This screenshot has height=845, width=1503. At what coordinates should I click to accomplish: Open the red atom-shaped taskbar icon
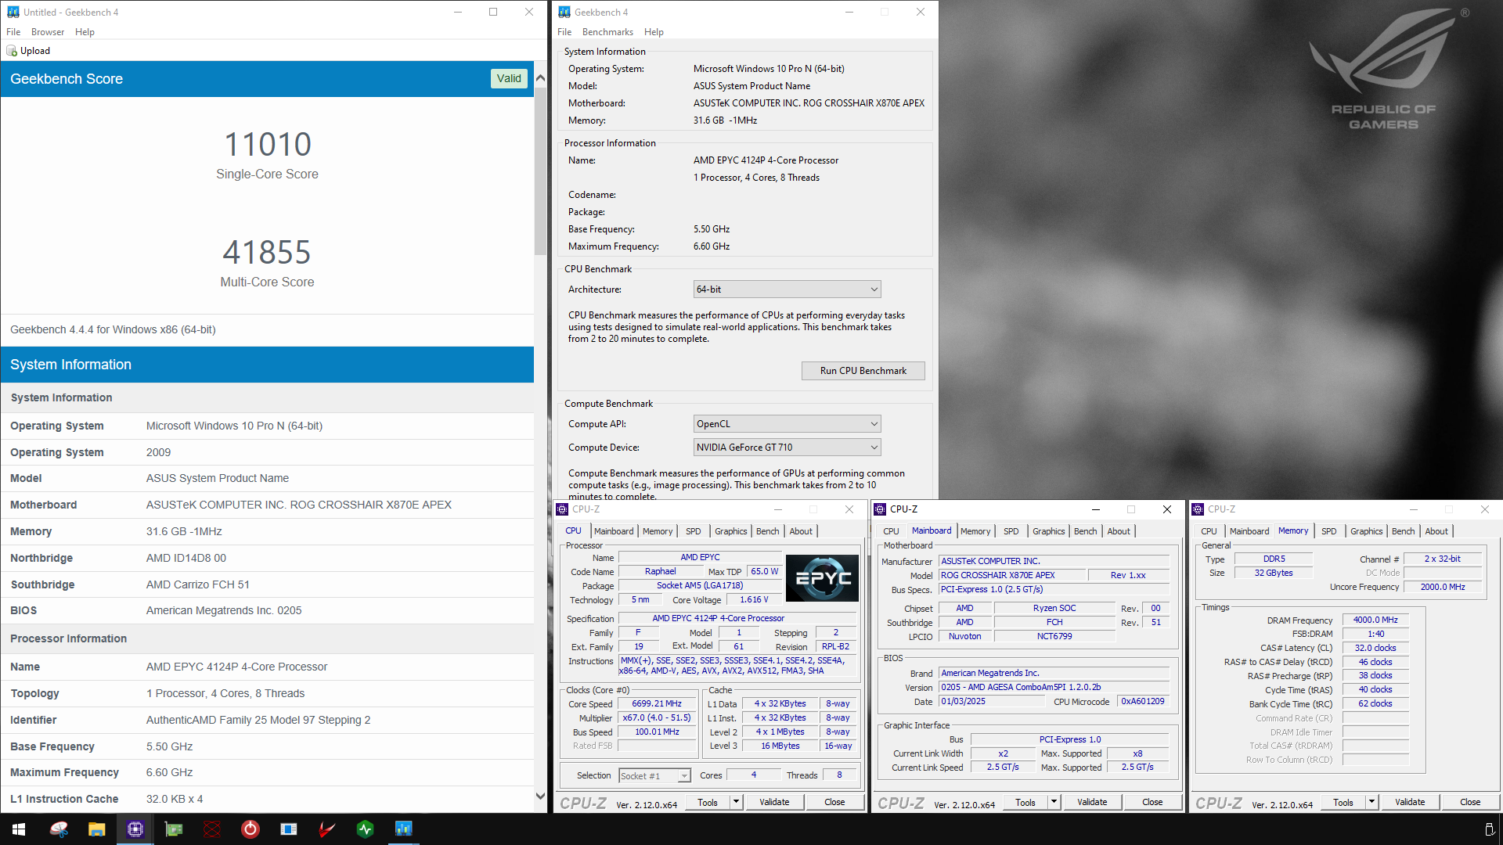click(x=212, y=829)
